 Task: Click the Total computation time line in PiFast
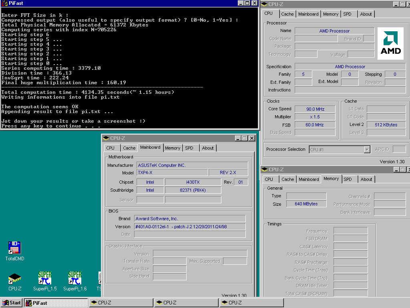pos(88,92)
